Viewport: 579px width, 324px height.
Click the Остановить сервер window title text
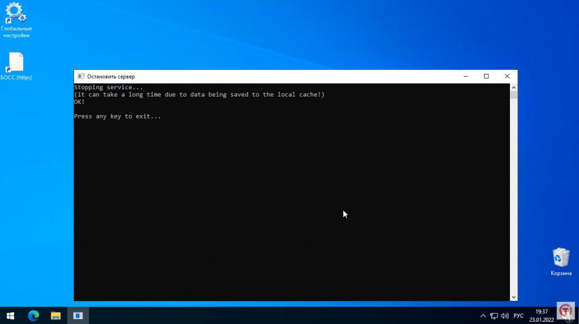pos(111,76)
